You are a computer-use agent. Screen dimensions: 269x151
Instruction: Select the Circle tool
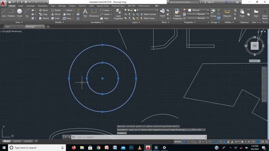pyautogui.click(x=19, y=13)
